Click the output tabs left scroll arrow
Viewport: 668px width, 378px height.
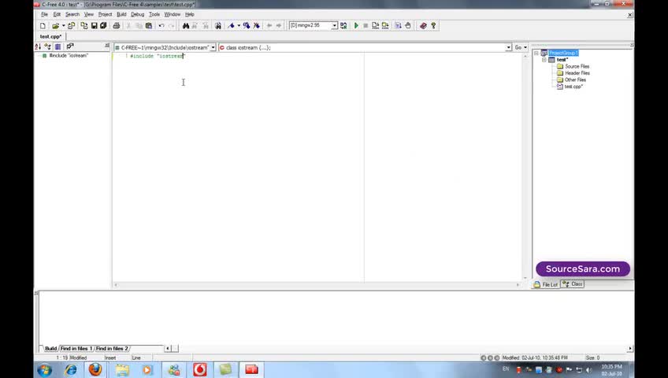click(168, 349)
